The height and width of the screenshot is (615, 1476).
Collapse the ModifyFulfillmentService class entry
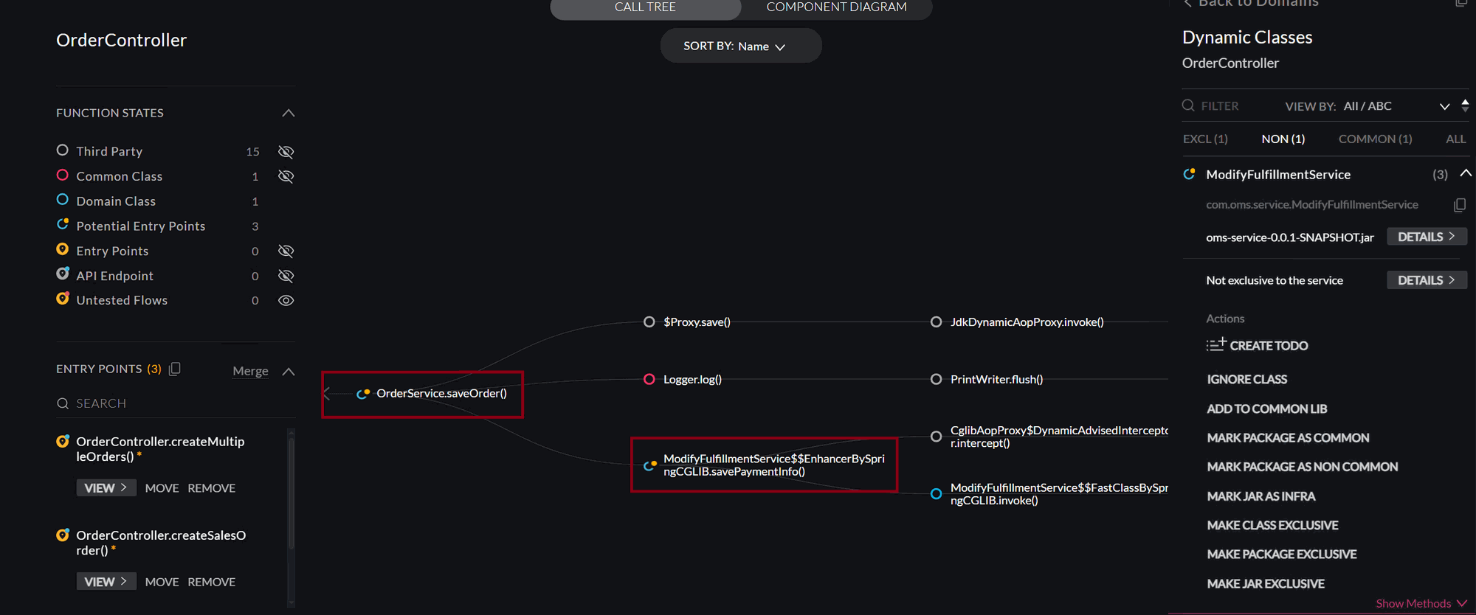(x=1466, y=173)
